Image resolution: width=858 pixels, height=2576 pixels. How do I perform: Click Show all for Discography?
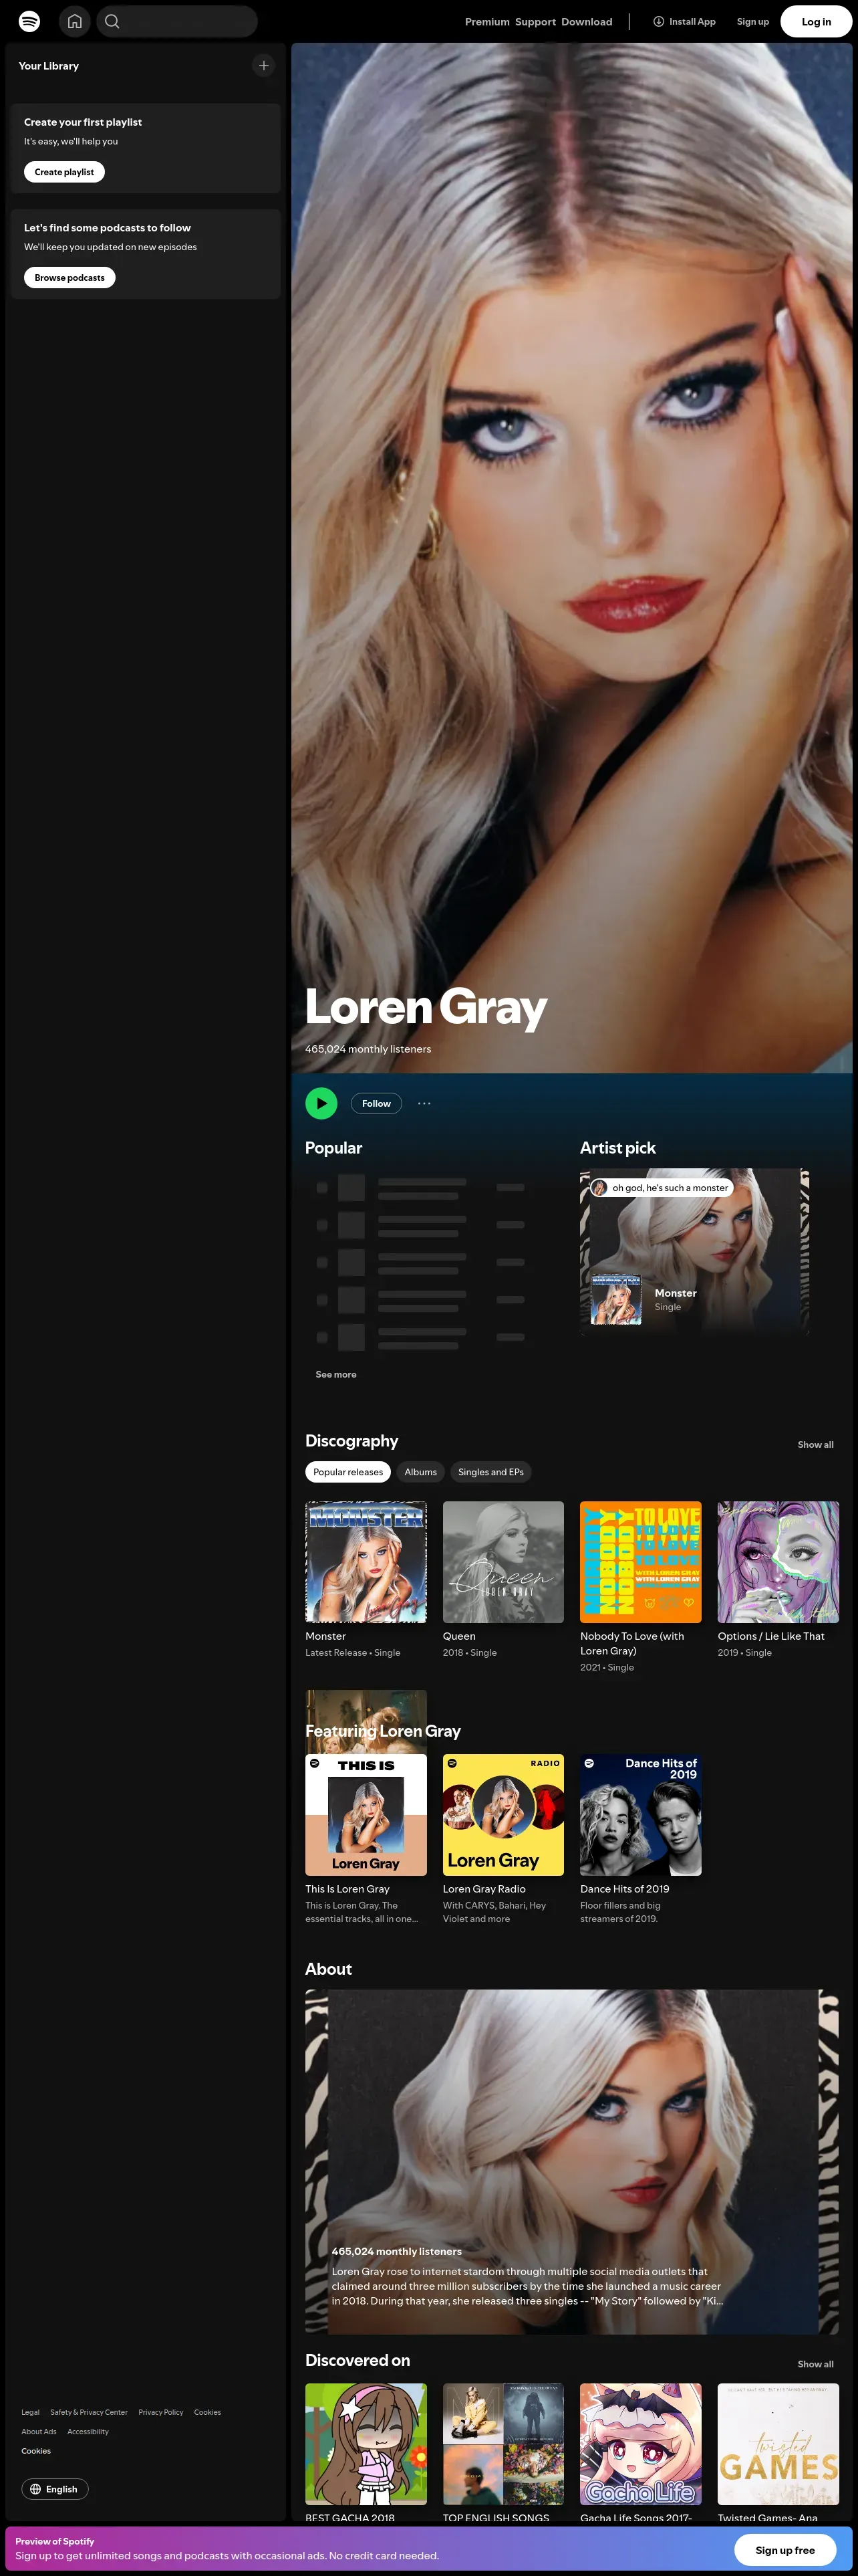(815, 1444)
